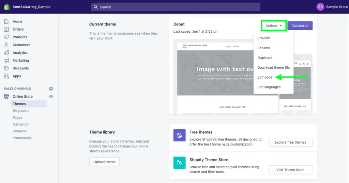This screenshot has width=349, height=183.
Task: Expand the Actions dropdown
Action: [x=274, y=26]
